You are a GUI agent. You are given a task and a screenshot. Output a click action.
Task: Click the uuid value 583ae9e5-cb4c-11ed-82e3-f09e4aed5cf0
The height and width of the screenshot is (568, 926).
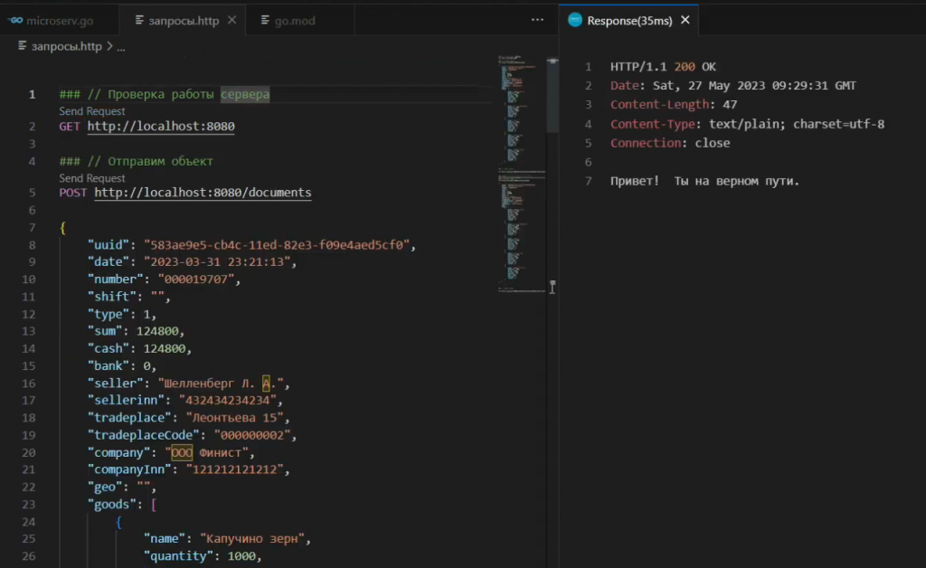pyautogui.click(x=277, y=245)
